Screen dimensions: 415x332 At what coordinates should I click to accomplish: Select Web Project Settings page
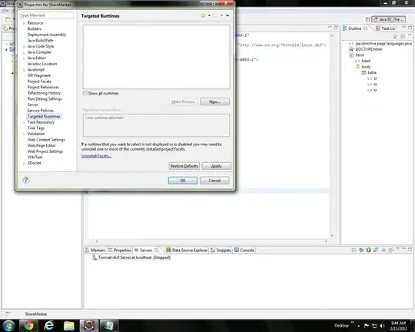coord(45,151)
